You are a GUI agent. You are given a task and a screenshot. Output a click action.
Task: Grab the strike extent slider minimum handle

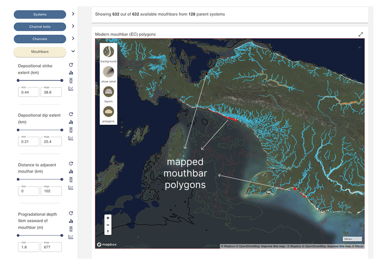18,80
